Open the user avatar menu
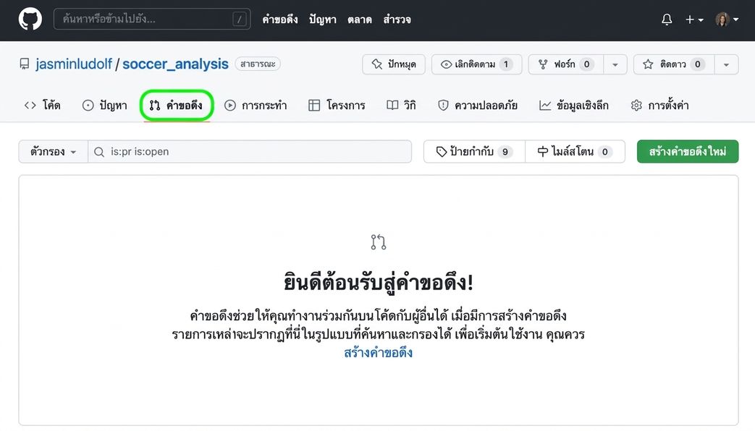The image size is (755, 431). point(727,20)
